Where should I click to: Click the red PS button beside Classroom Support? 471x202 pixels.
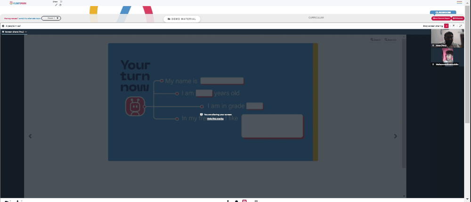point(458,18)
